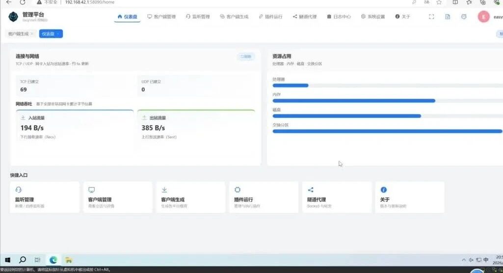The image size is (503, 273).
Task: Click the 内存 usage progress bar
Action: point(388,101)
